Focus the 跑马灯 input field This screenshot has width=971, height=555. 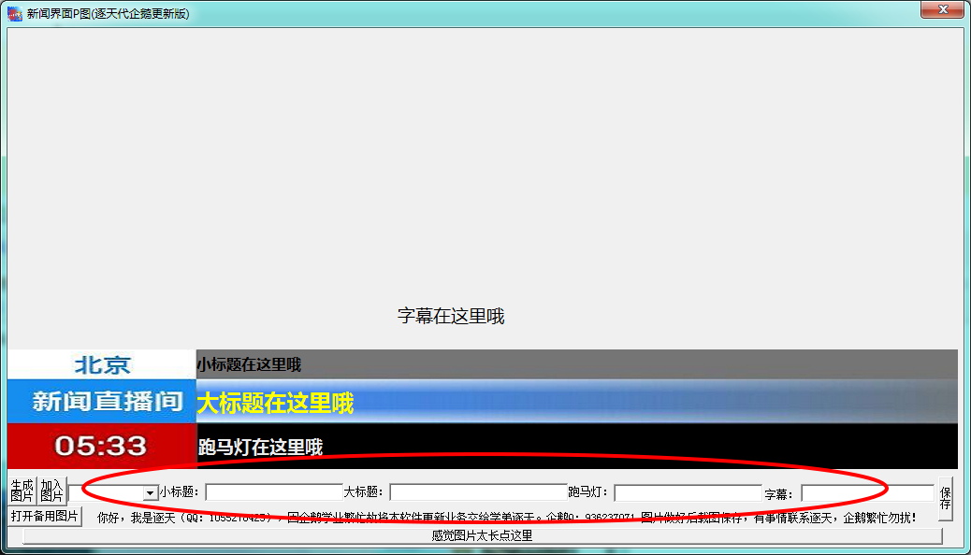pyautogui.click(x=688, y=493)
